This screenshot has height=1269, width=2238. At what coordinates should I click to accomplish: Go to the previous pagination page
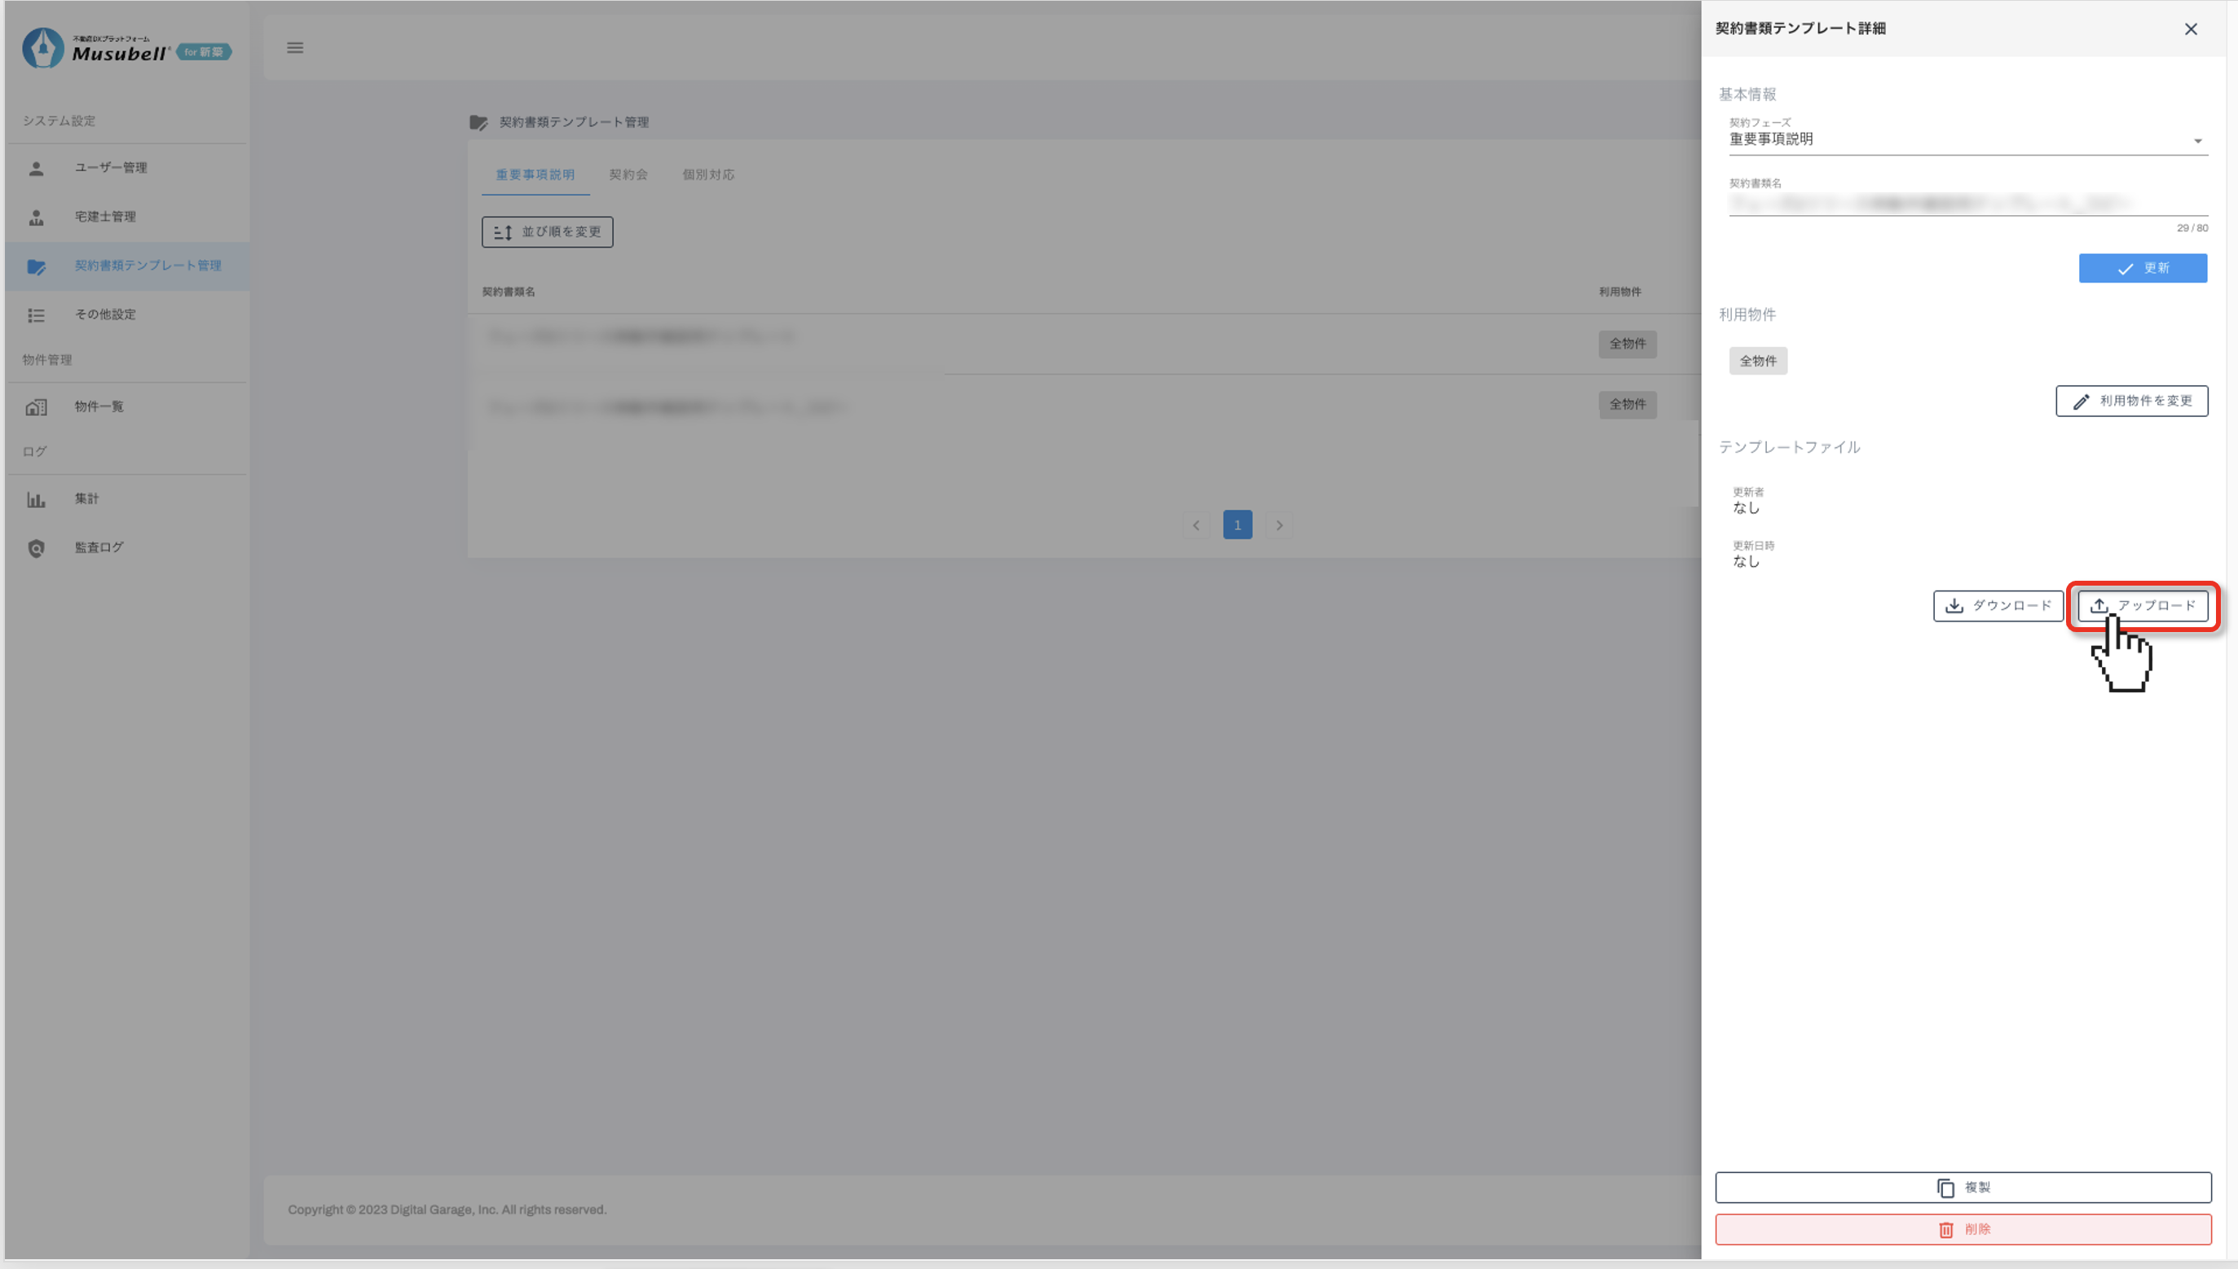click(x=1196, y=525)
